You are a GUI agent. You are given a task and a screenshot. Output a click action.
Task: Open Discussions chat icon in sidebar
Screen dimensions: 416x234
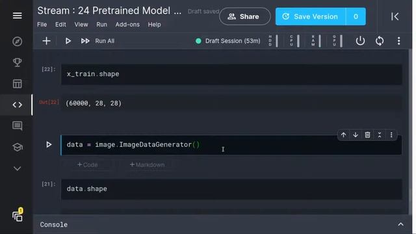pyautogui.click(x=18, y=125)
